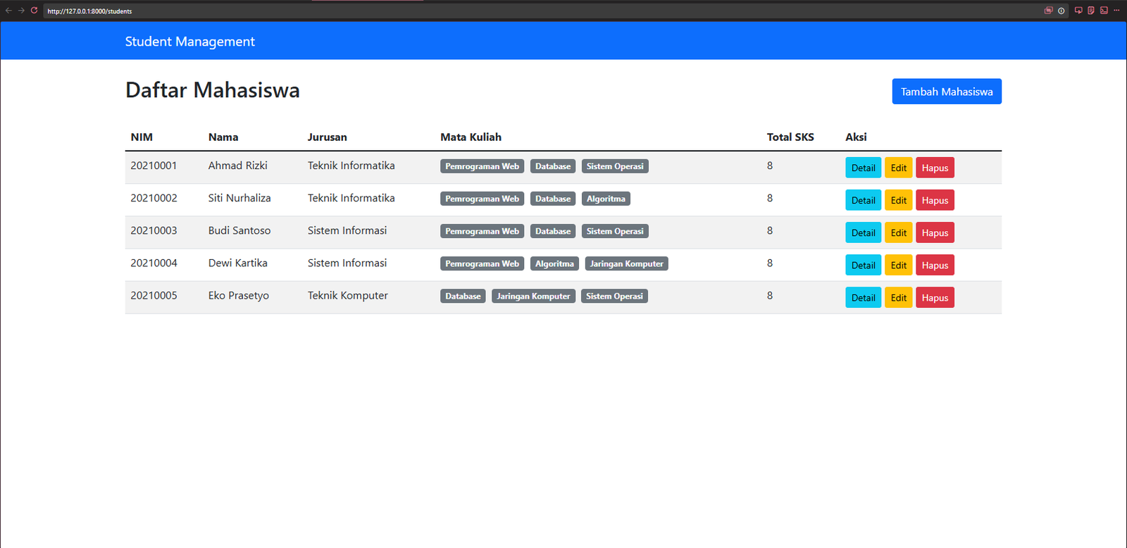Click the NIM column header
This screenshot has width=1127, height=548.
pos(142,137)
